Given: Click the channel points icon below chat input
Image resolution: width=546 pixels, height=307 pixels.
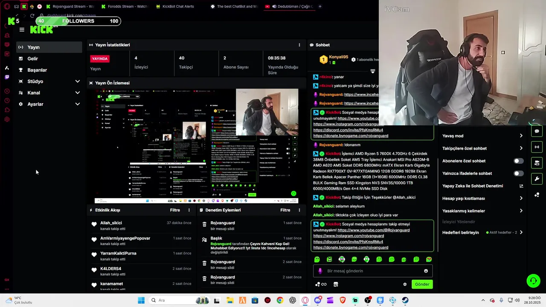Looking at the screenshot, I should click(x=320, y=284).
